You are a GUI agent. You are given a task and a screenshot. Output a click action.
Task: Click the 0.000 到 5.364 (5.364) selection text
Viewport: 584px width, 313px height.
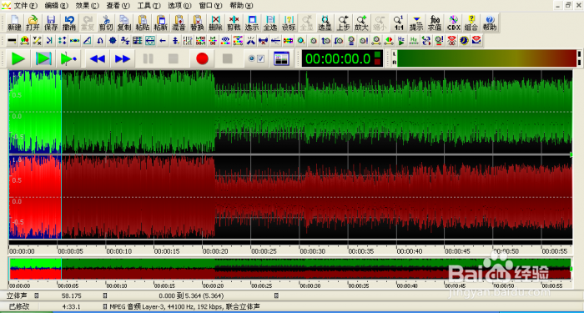[191, 295]
